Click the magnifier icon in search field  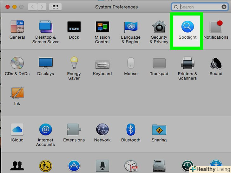176,7
